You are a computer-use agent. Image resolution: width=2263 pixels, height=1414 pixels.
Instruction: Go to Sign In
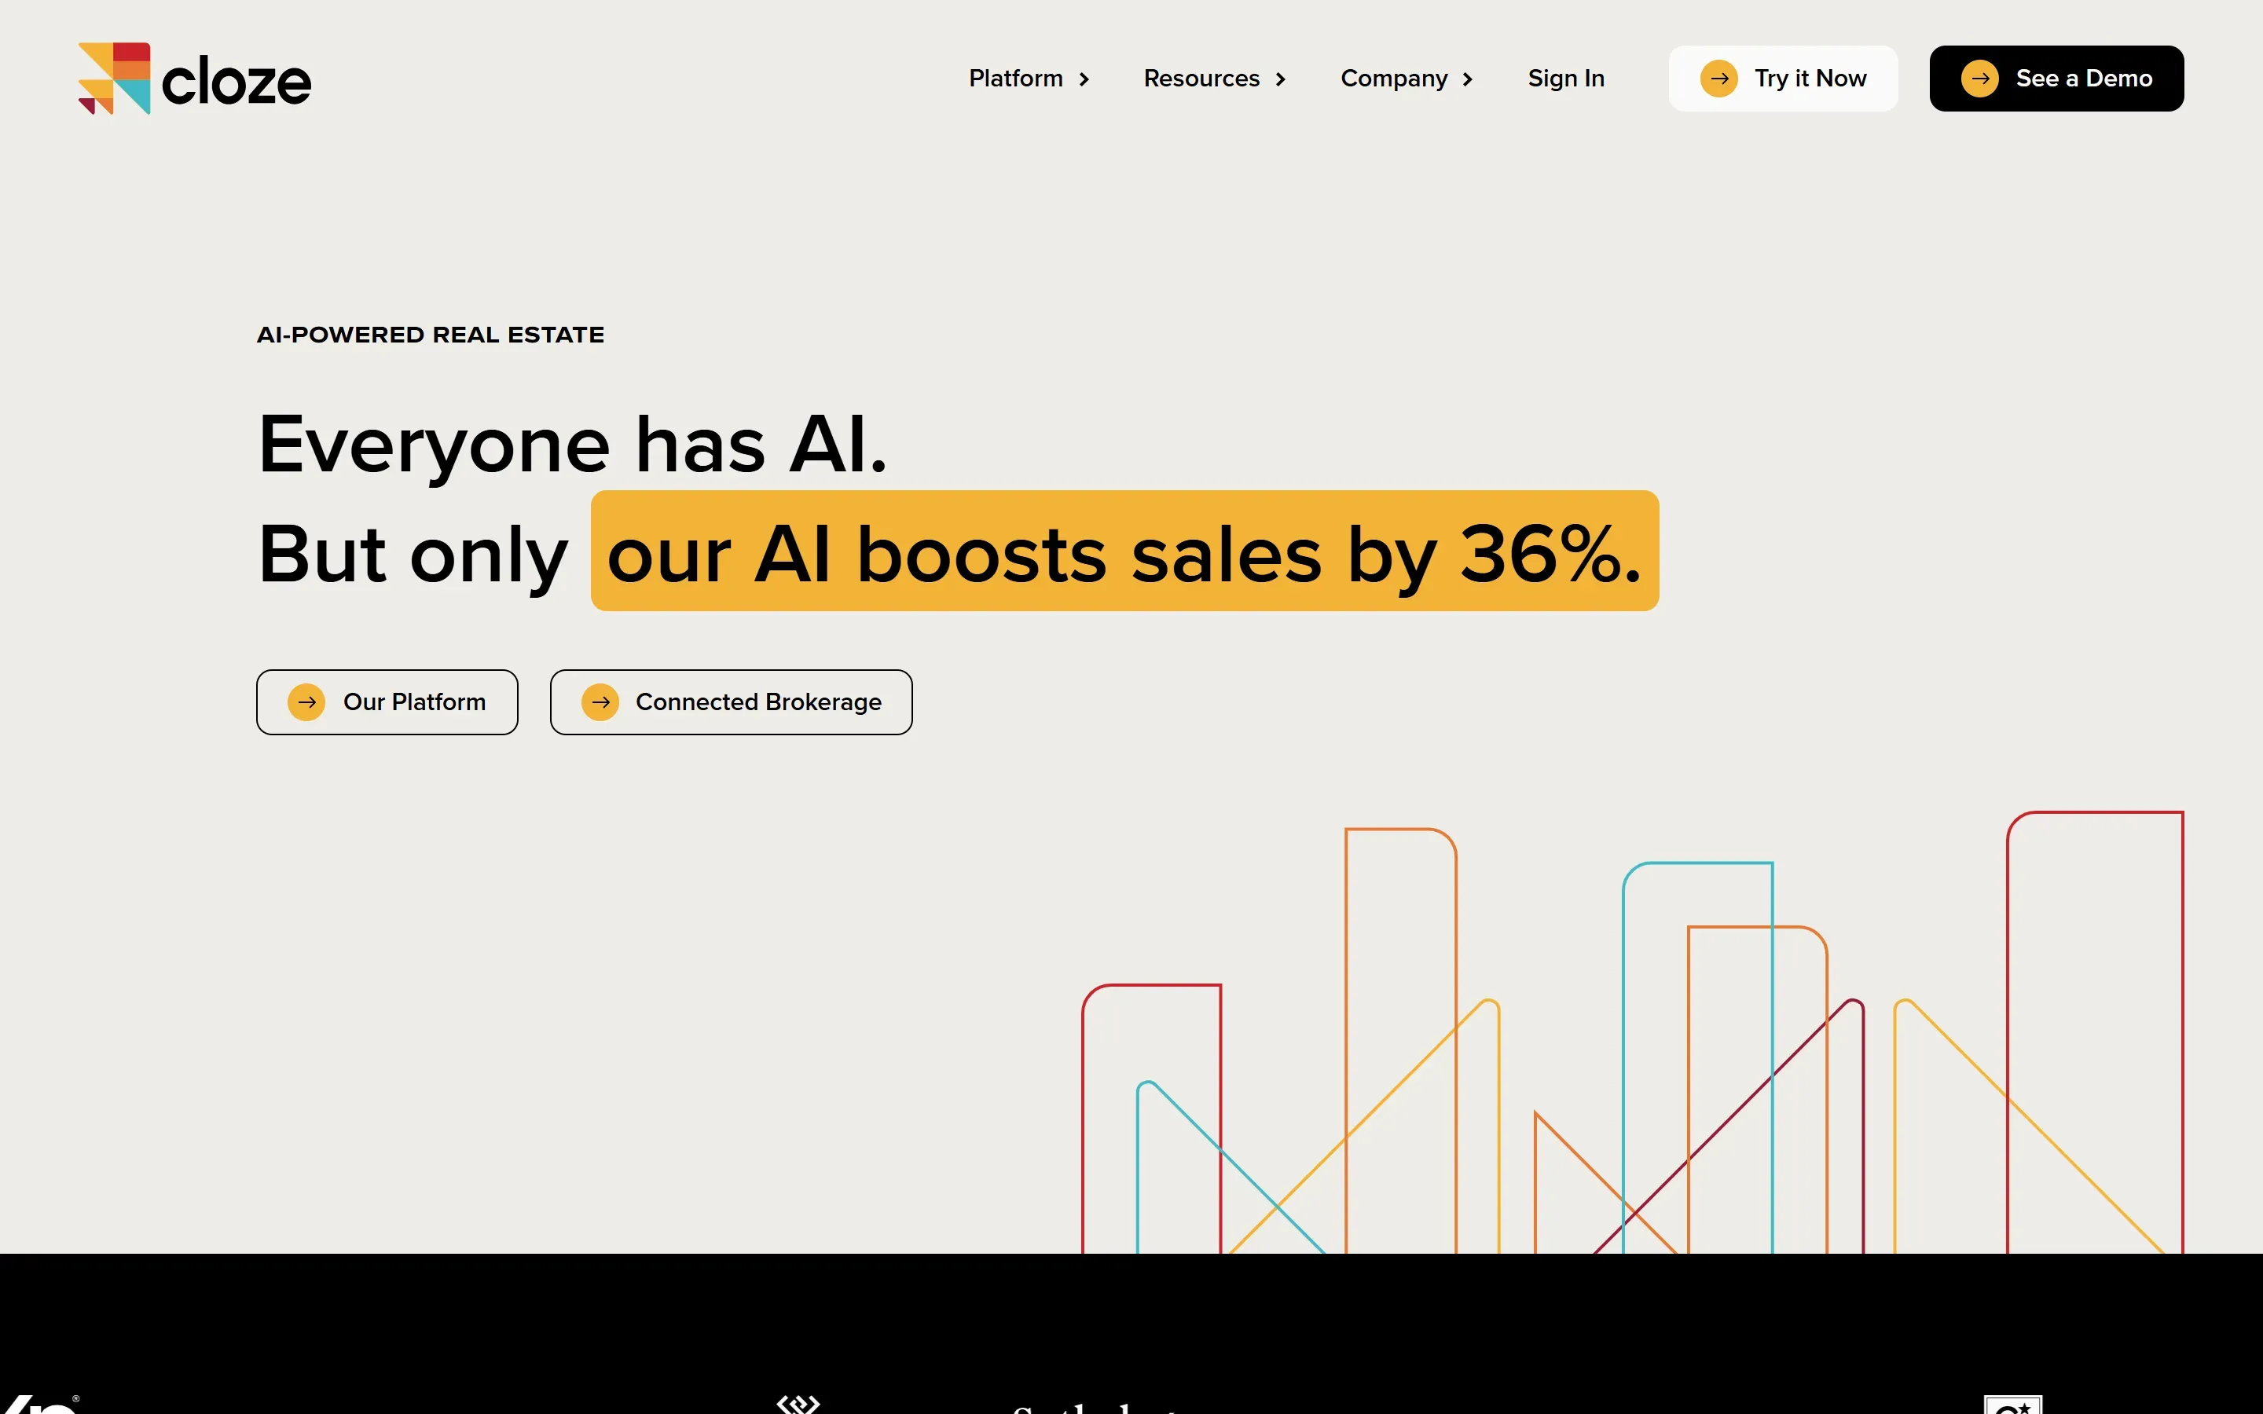click(1566, 79)
